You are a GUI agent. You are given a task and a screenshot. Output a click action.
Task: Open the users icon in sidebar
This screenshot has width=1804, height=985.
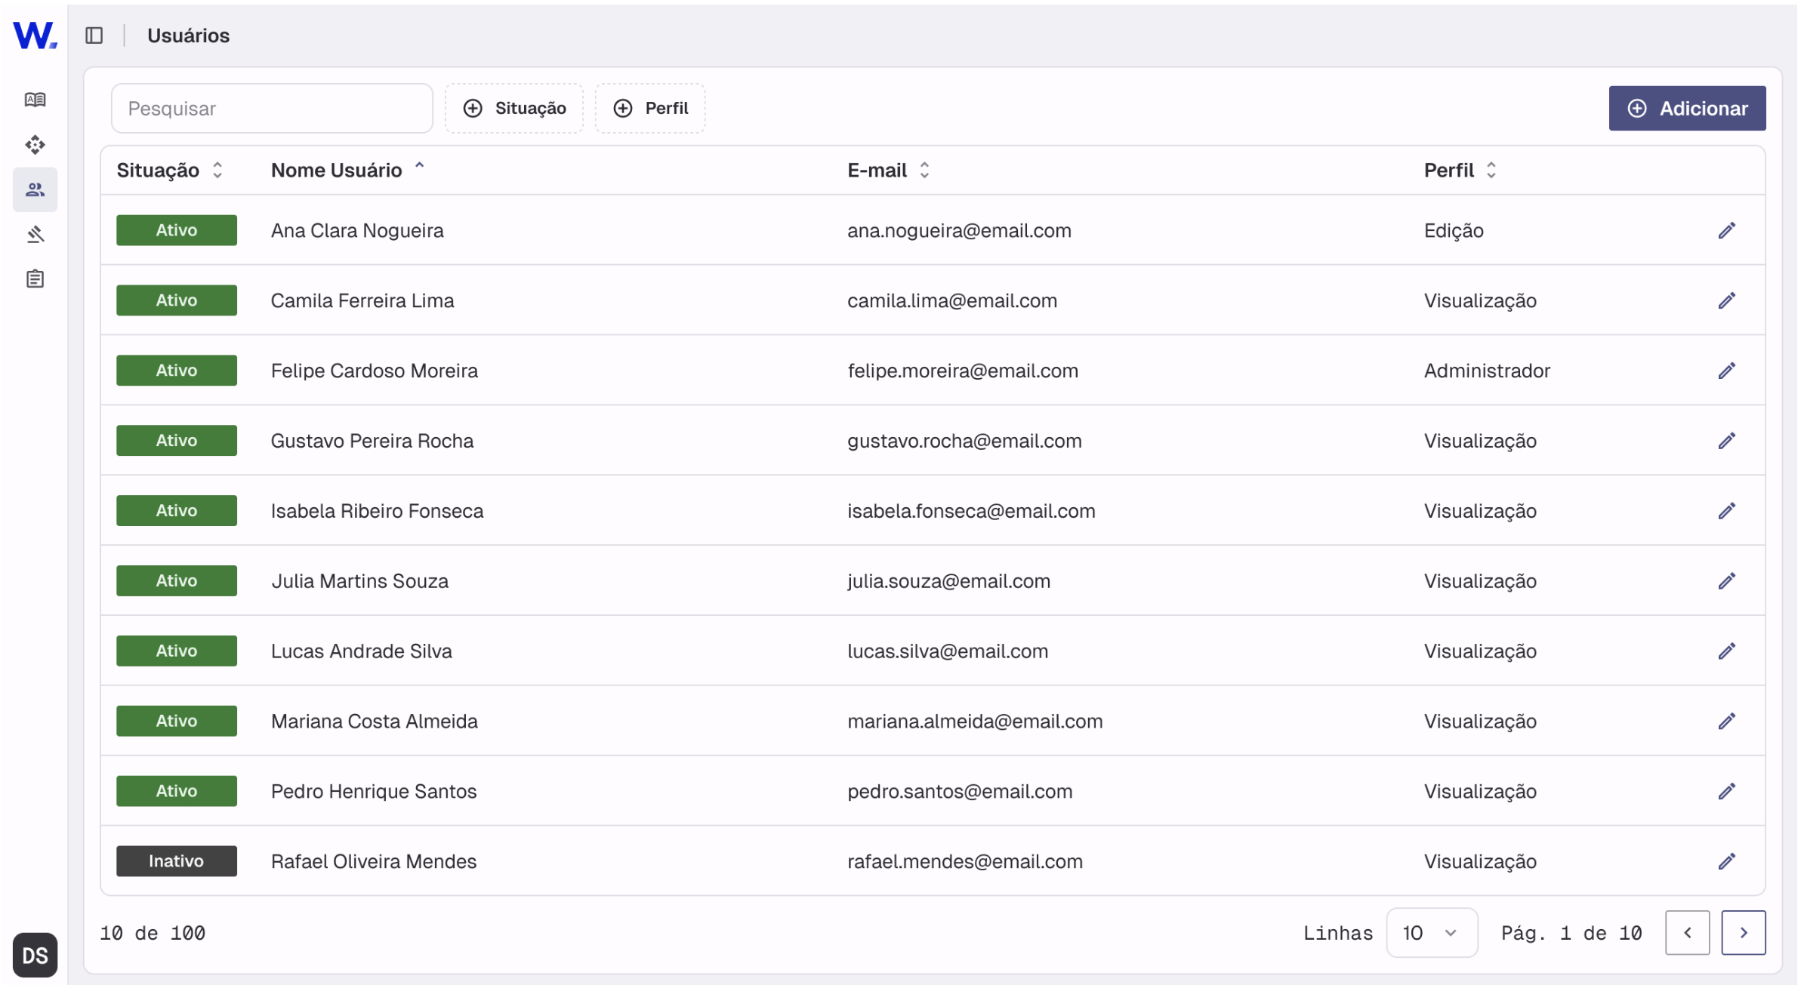click(x=35, y=189)
